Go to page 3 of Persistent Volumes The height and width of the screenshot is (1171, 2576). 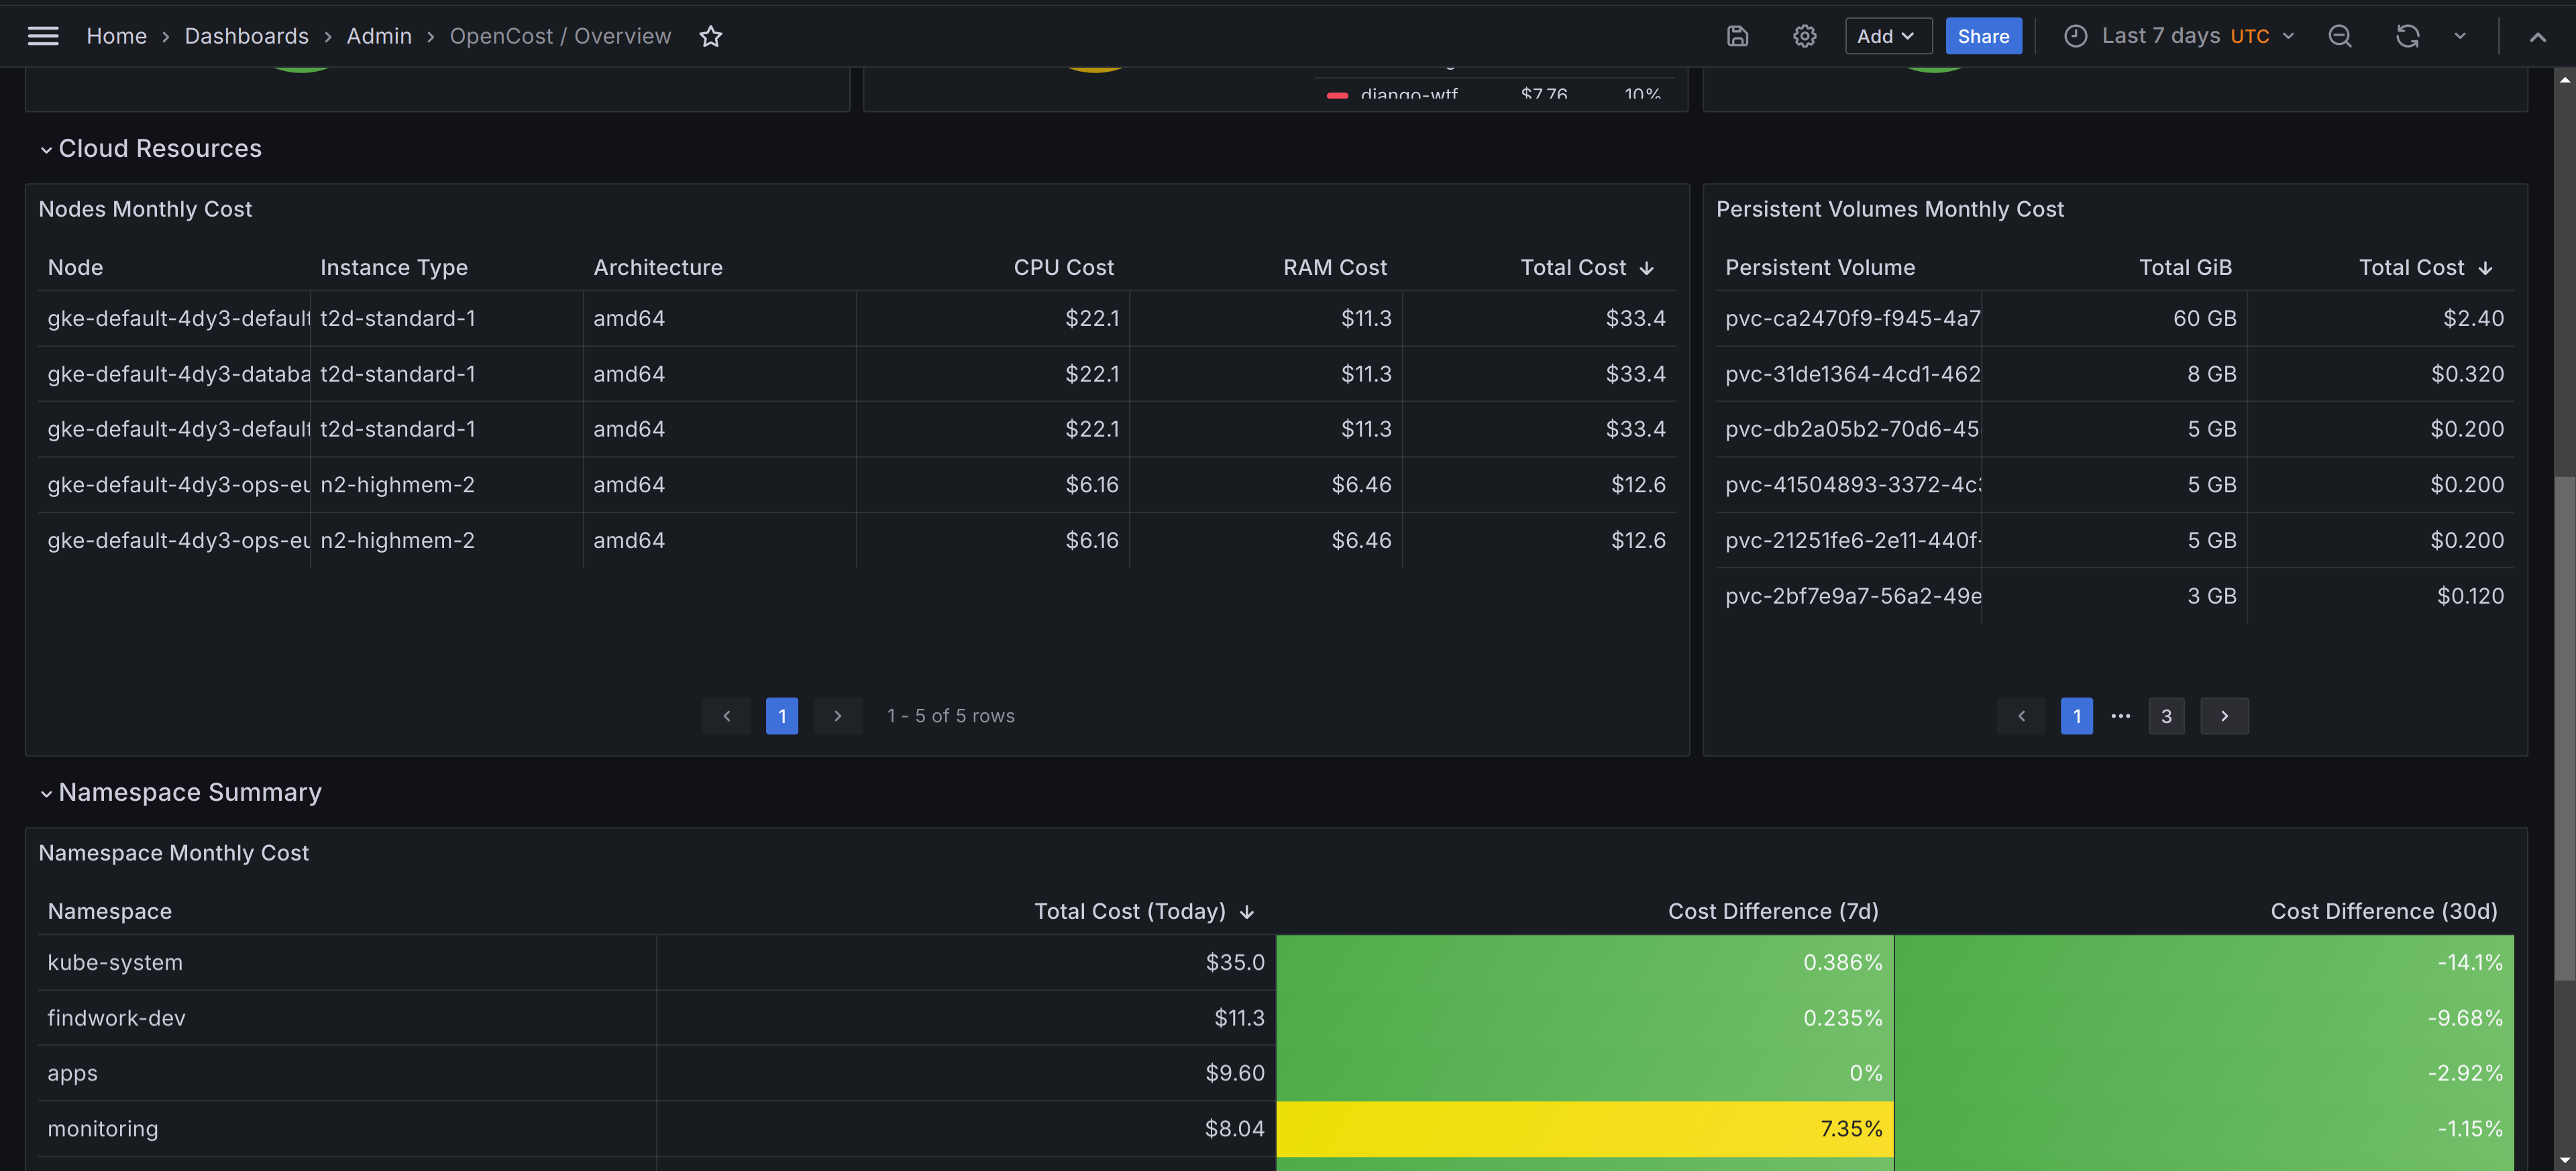click(2166, 716)
